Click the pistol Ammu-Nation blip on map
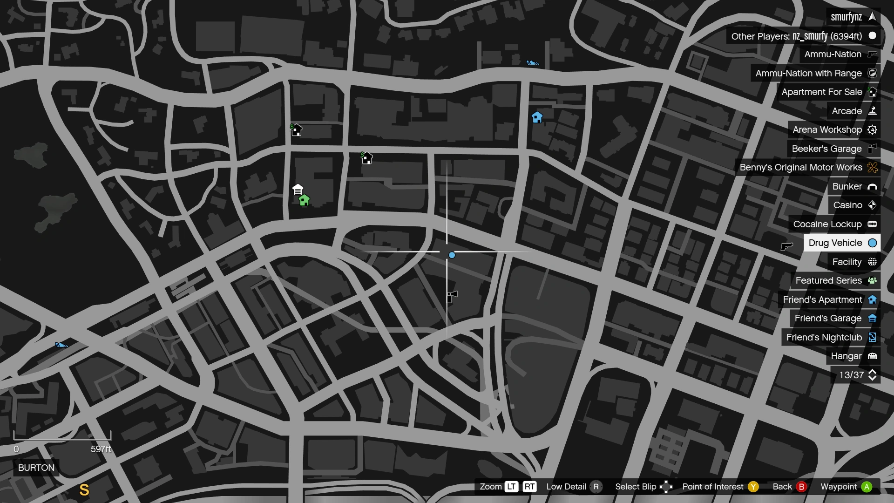 tap(786, 246)
